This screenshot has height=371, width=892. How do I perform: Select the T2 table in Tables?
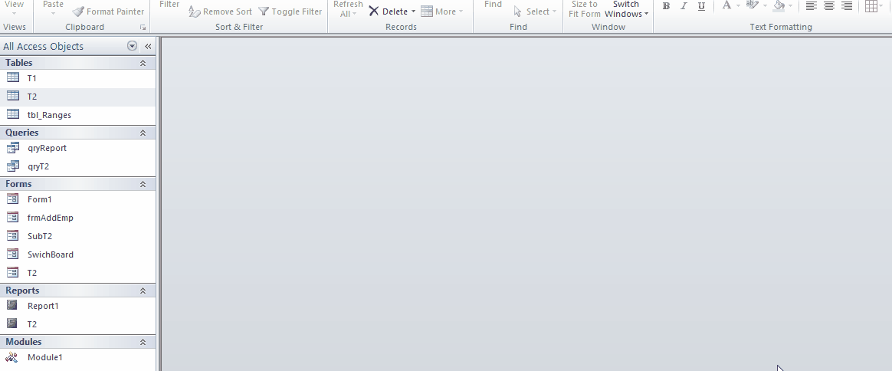click(77, 97)
